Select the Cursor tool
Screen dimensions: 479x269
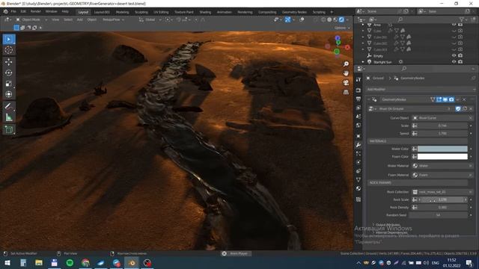[x=9, y=50]
